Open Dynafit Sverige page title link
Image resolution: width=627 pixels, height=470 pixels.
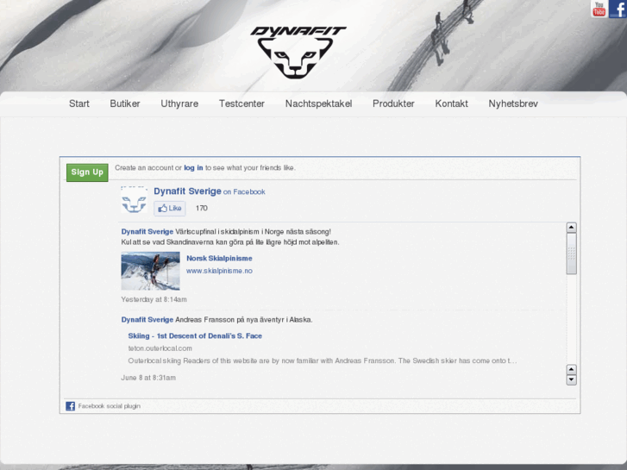187,191
